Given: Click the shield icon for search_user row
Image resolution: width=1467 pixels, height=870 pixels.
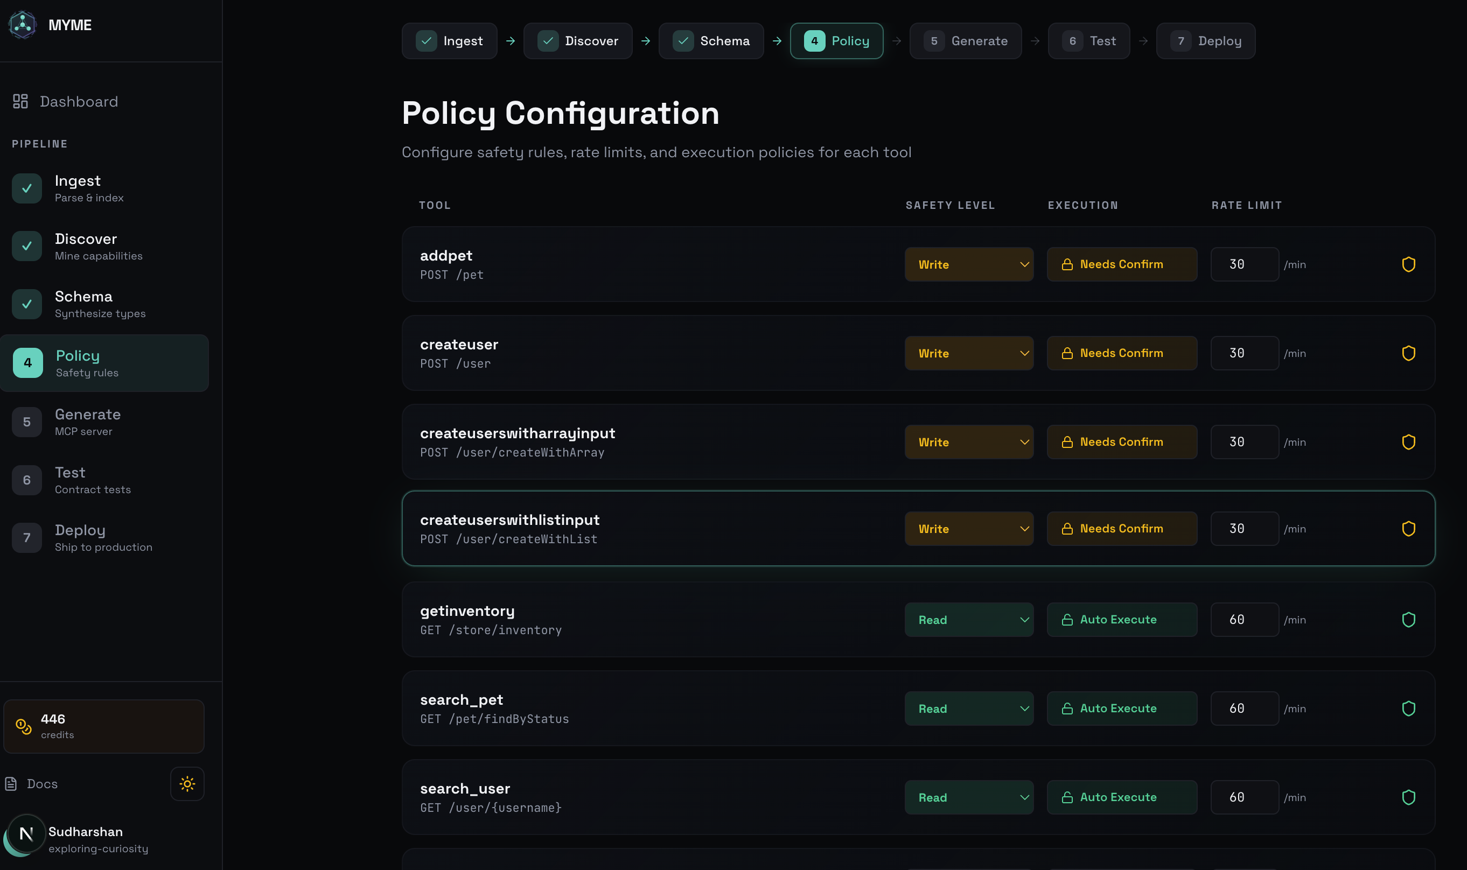Looking at the screenshot, I should [x=1408, y=797].
